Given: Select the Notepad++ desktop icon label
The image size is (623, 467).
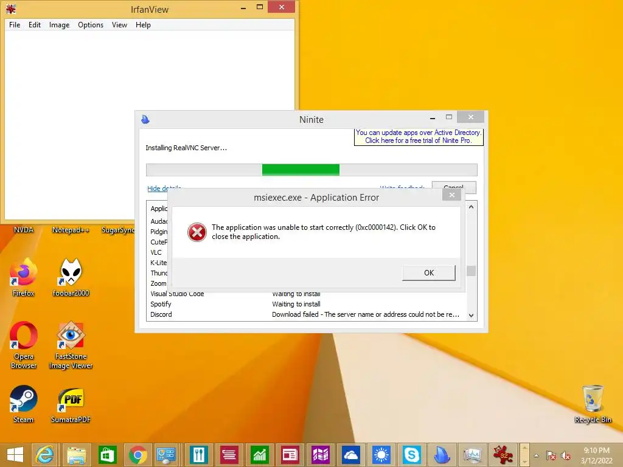Looking at the screenshot, I should (71, 230).
